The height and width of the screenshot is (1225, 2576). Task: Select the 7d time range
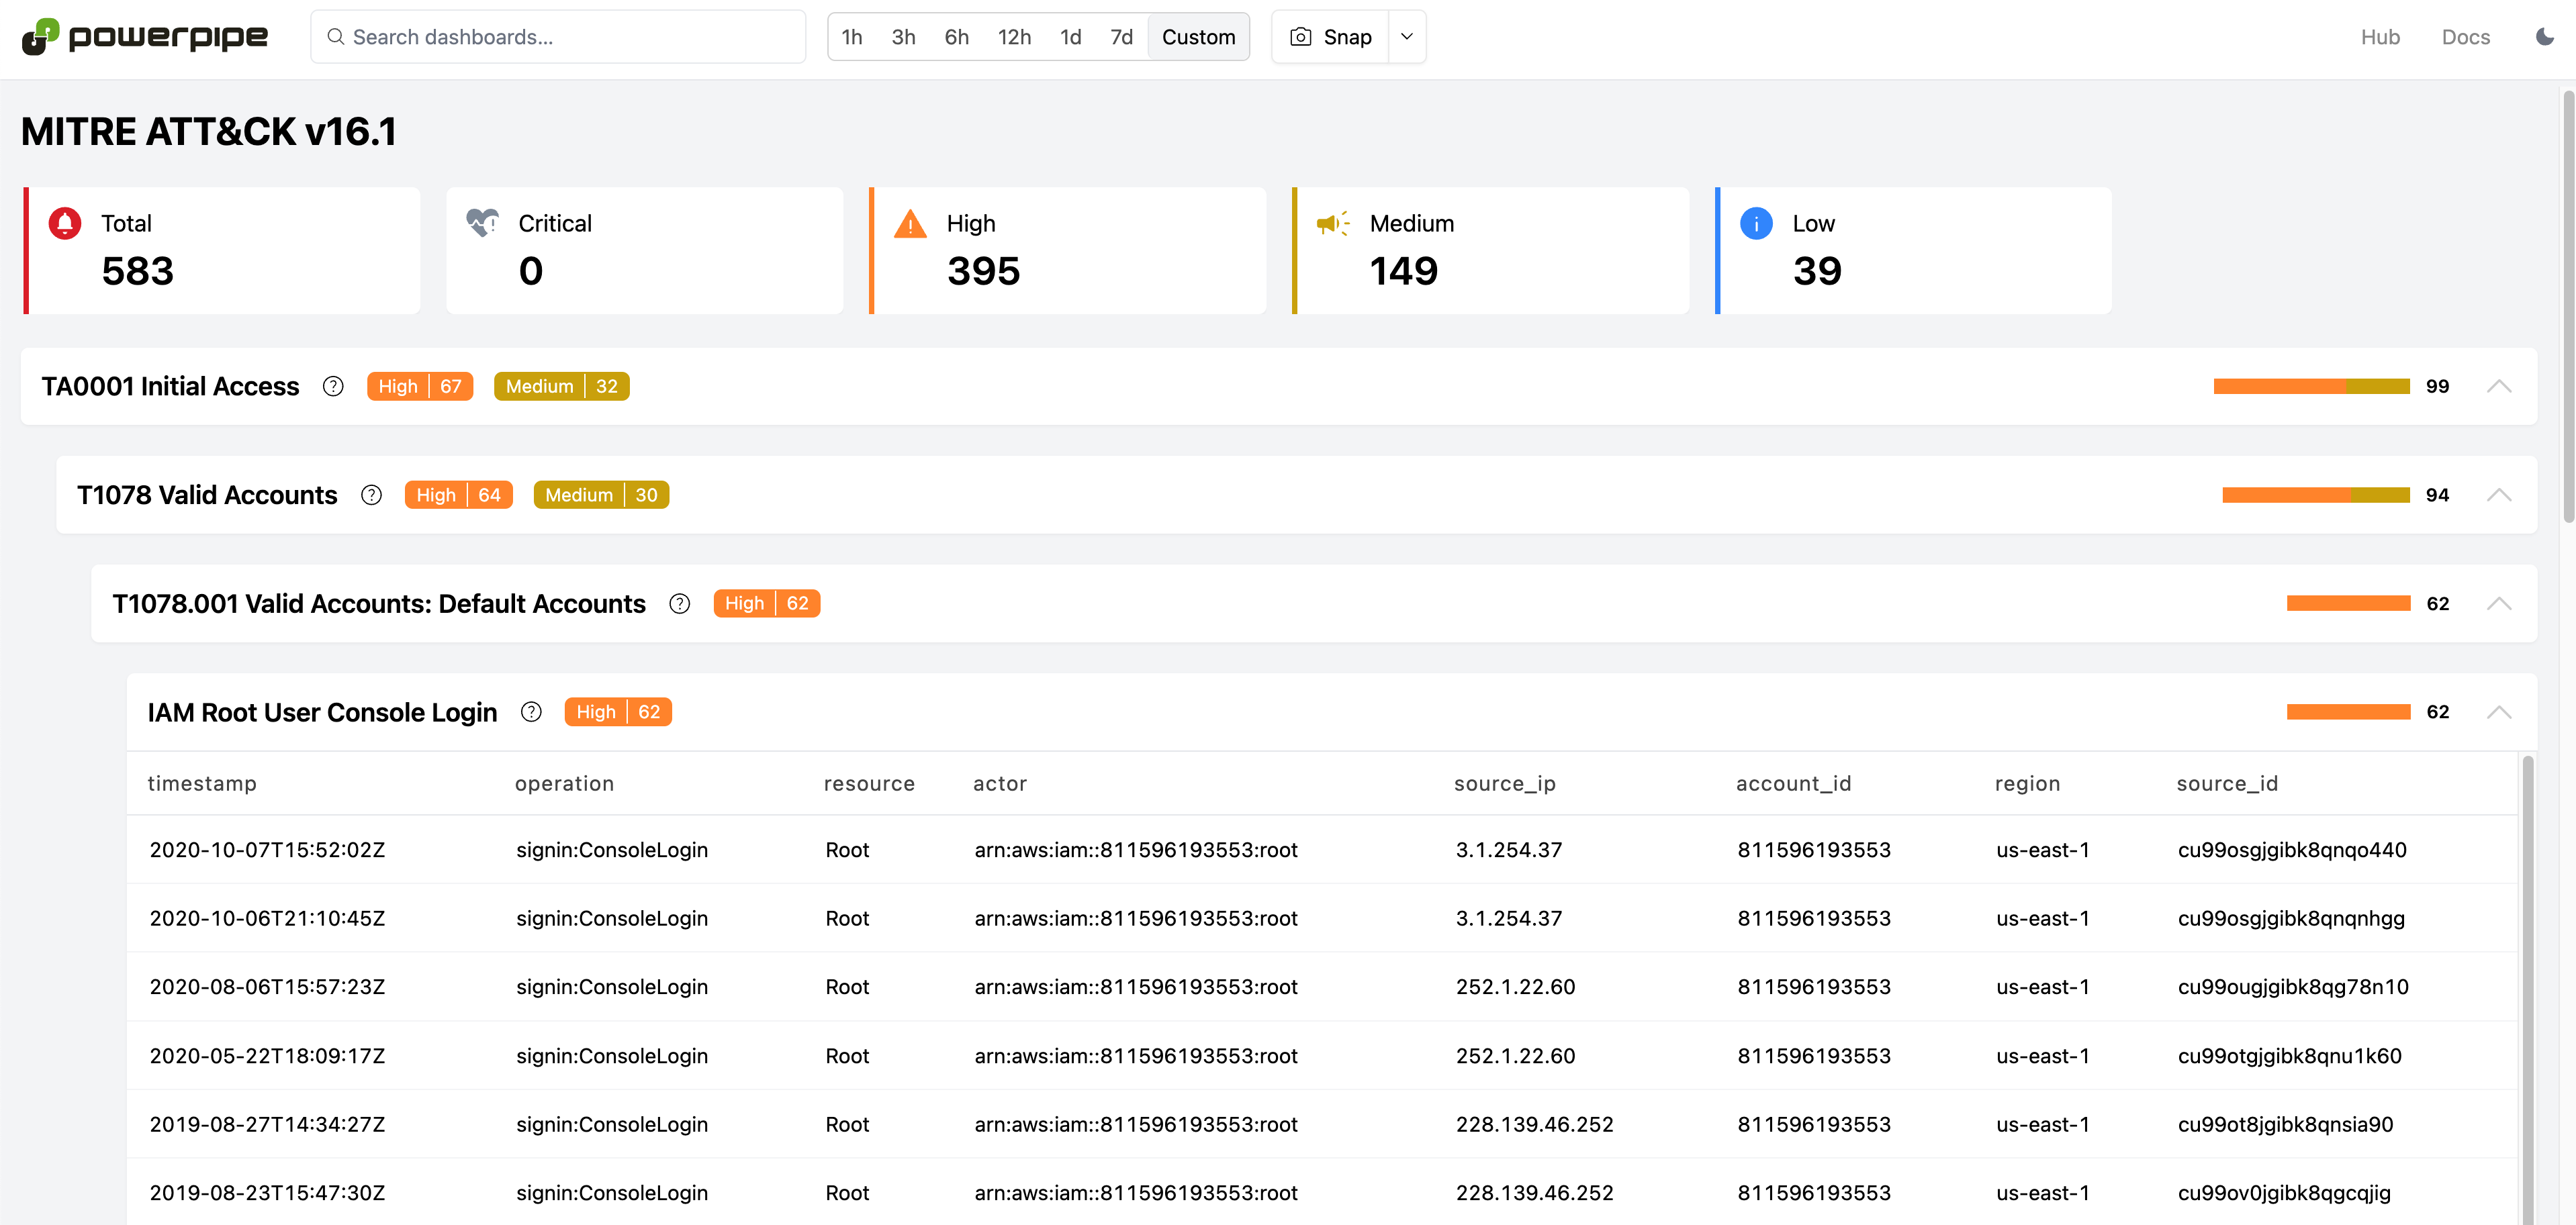coord(1121,37)
